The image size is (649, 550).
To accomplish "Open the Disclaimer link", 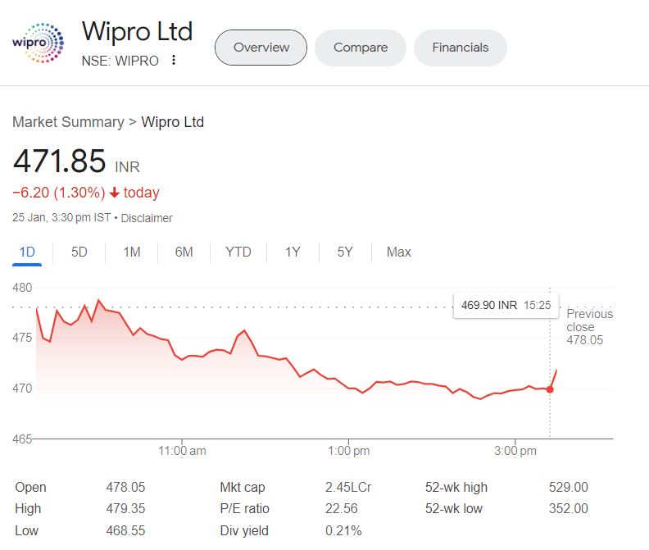I will 147,218.
